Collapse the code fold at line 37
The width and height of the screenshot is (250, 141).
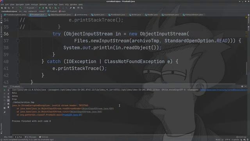(x=18, y=41)
